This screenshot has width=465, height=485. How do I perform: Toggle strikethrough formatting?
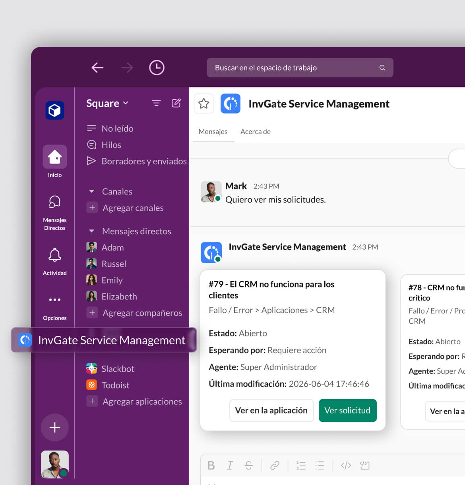249,465
